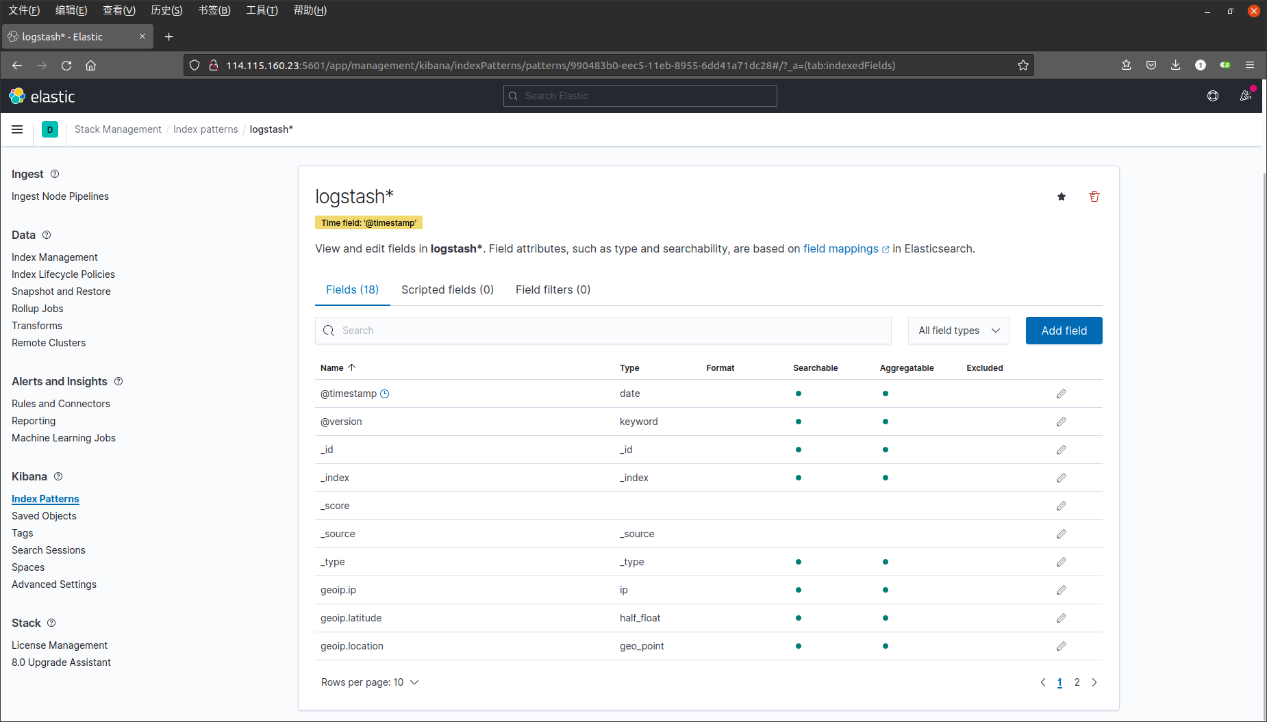
Task: Open browser downloads icon
Action: pos(1175,66)
